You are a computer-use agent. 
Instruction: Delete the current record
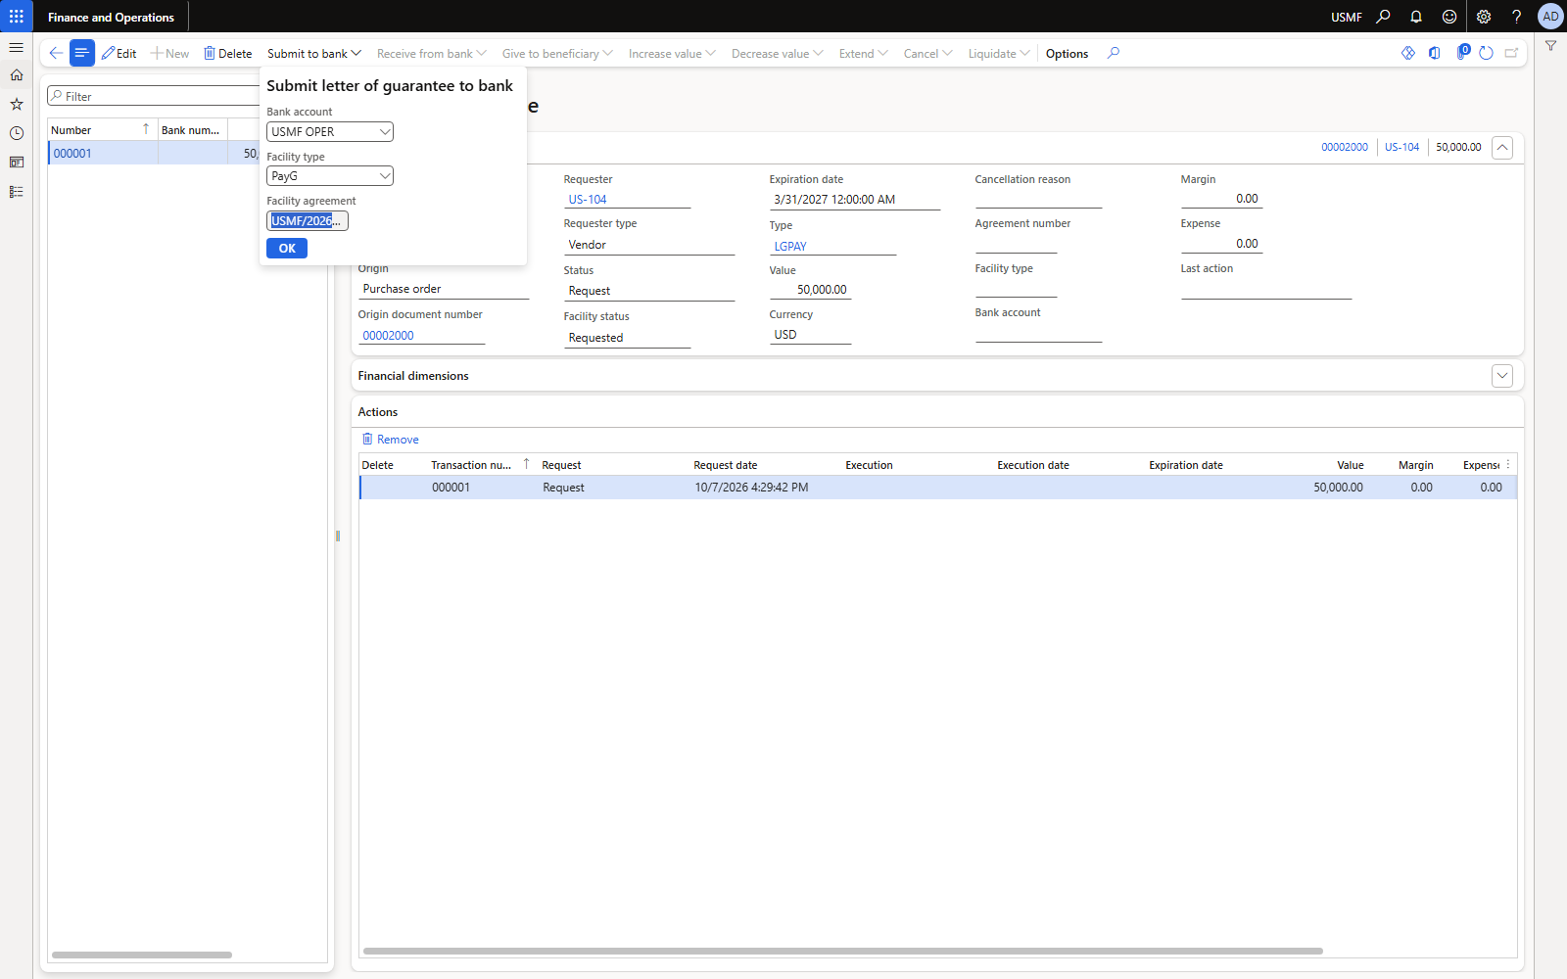227,53
